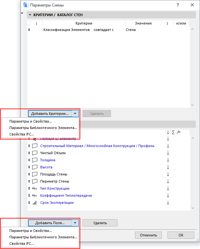Toggle sort arrow of Толщина field
The image size is (200, 249).
tap(168, 160)
